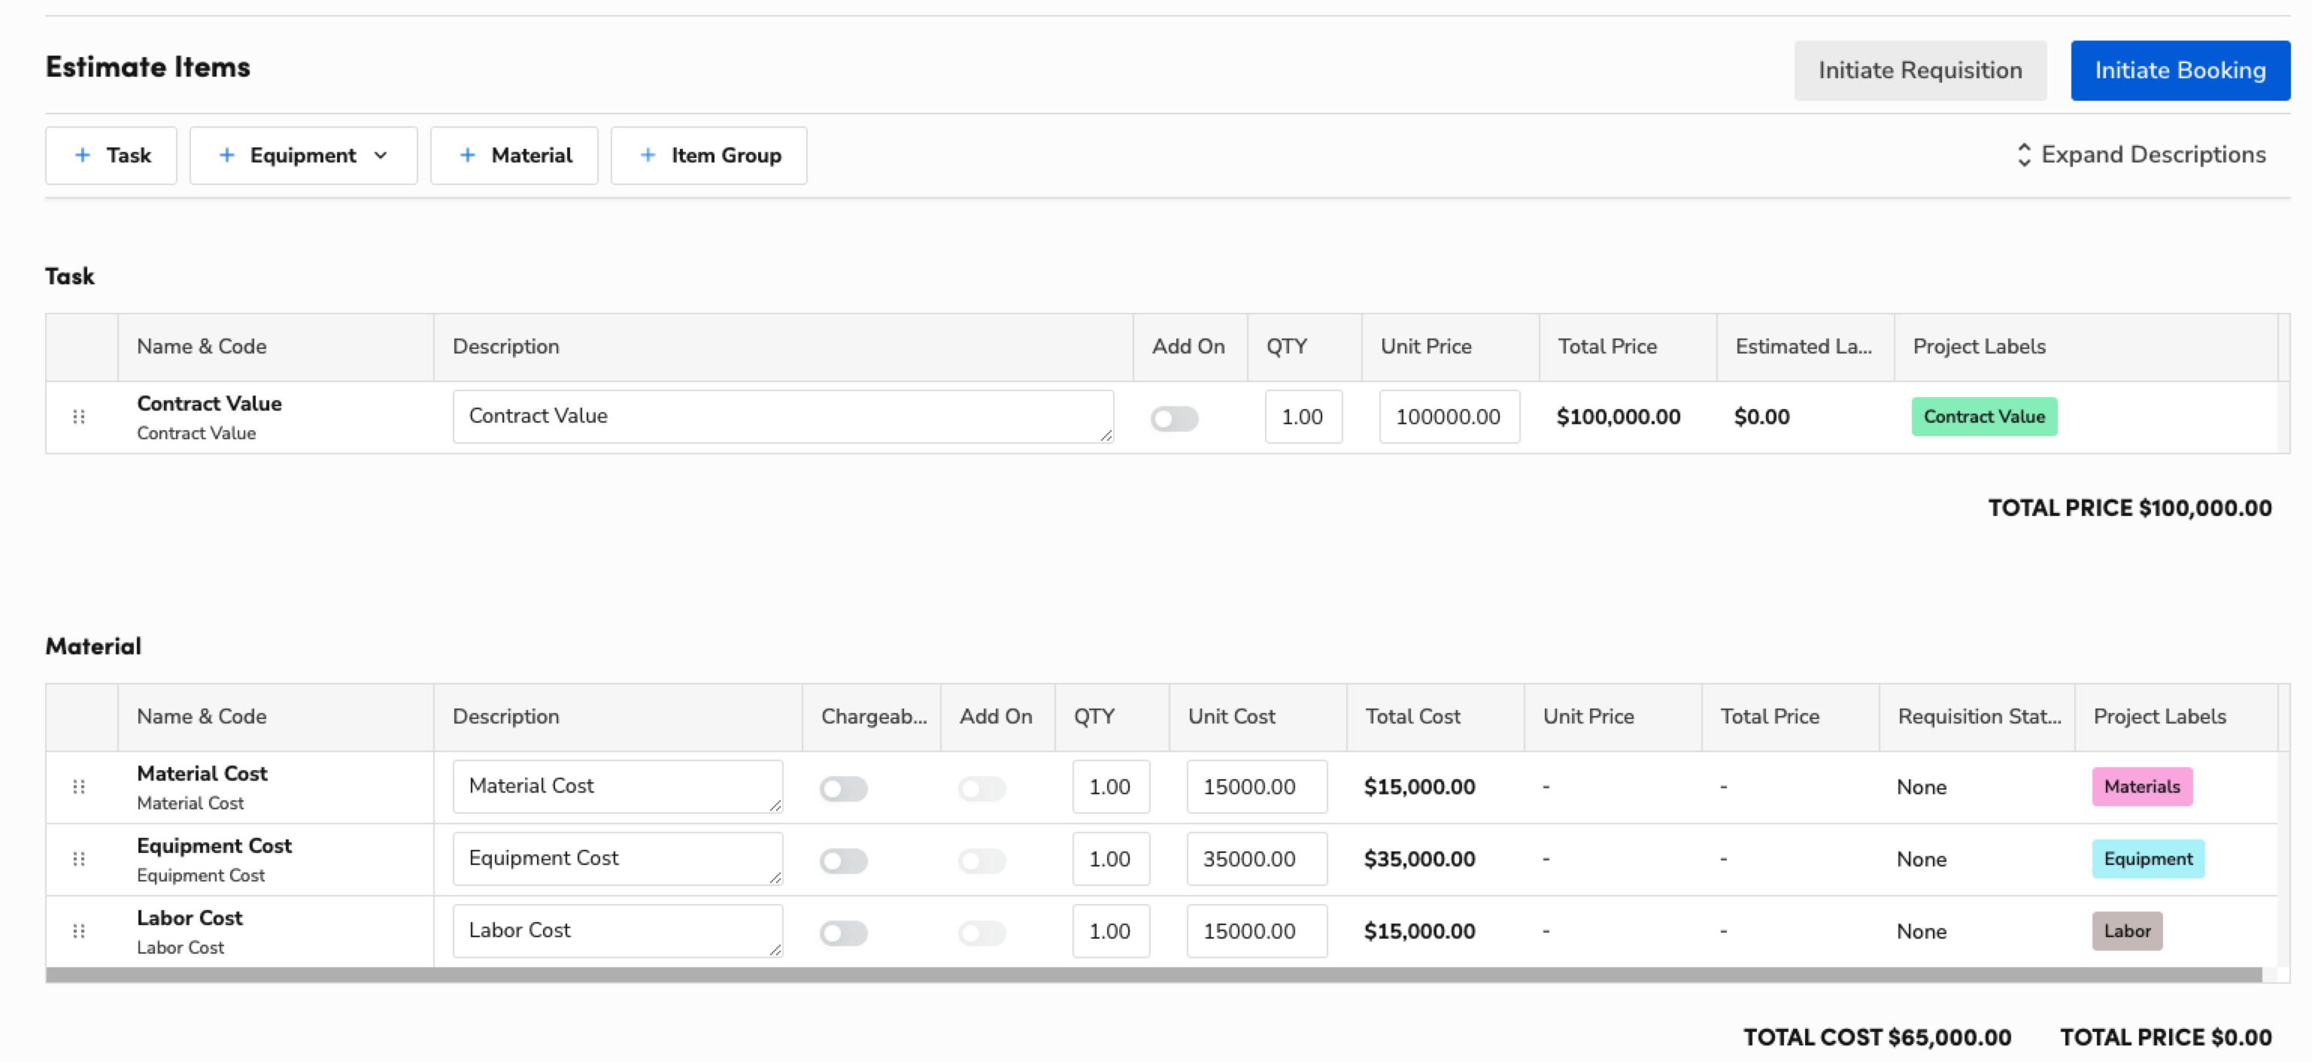Click Requisition Status column header
Image resolution: width=2312 pixels, height=1062 pixels.
(1978, 716)
